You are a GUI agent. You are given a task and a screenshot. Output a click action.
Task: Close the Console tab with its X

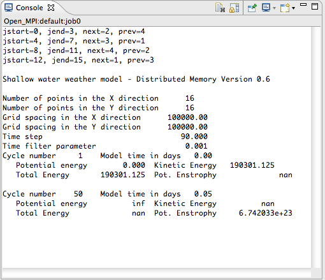(x=51, y=8)
